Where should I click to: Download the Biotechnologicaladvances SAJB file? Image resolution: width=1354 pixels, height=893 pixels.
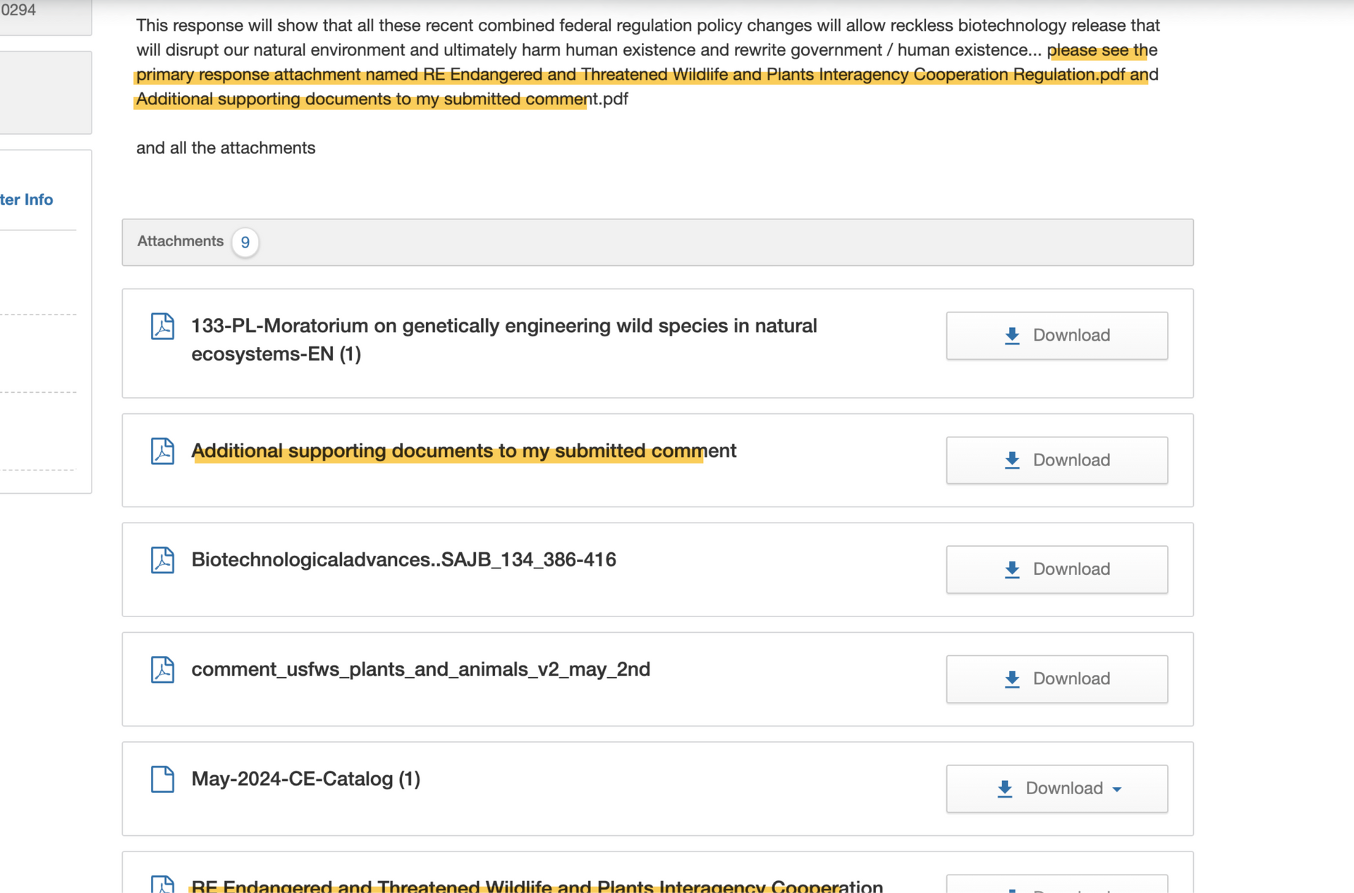pos(1056,569)
